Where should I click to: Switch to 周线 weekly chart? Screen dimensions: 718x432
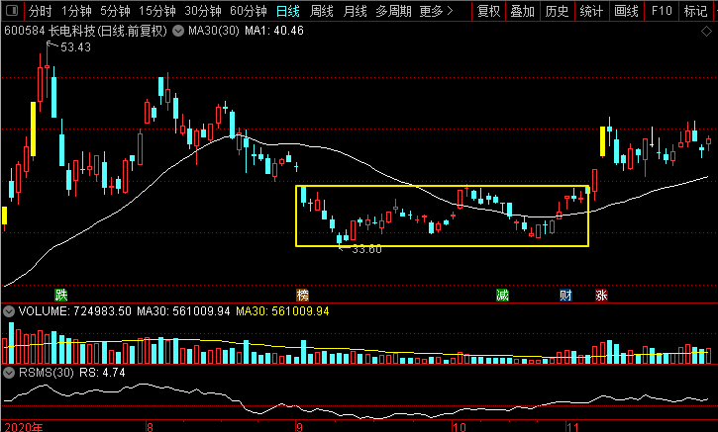[x=322, y=11]
